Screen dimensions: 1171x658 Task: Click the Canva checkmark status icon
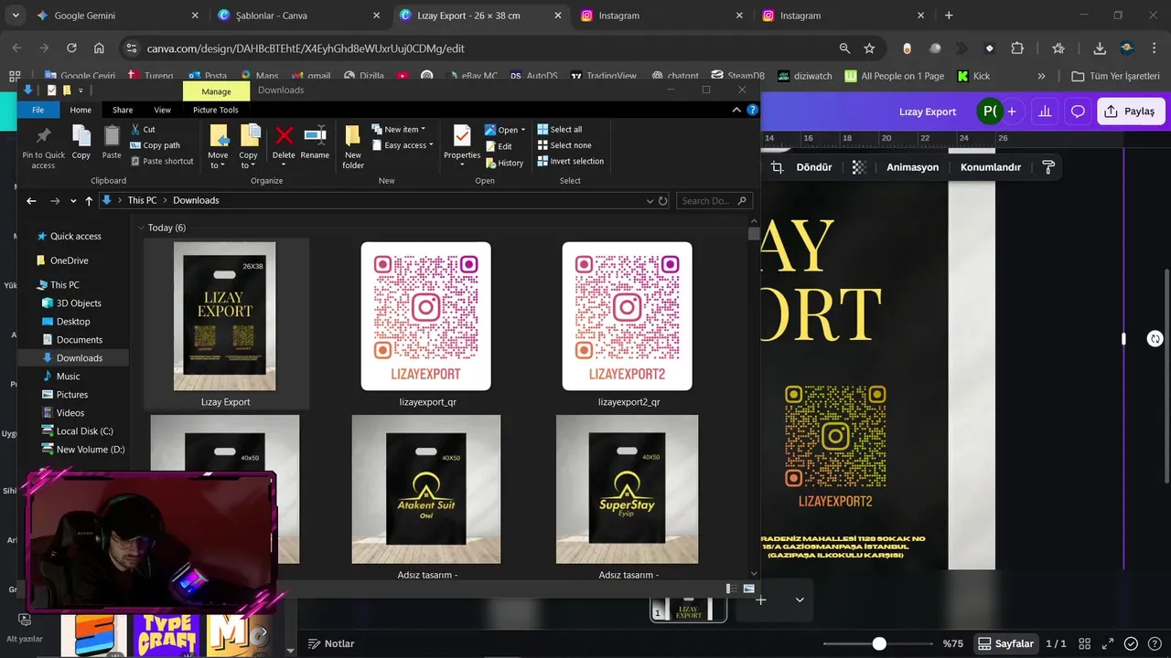[x=1131, y=643]
